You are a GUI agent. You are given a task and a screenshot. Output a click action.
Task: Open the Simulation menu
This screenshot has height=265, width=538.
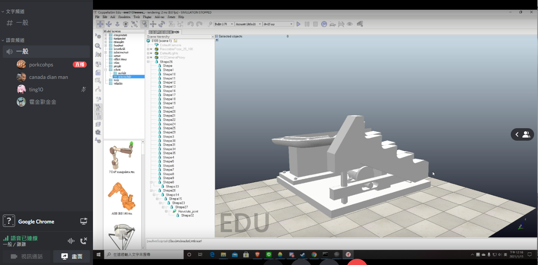[x=124, y=17]
